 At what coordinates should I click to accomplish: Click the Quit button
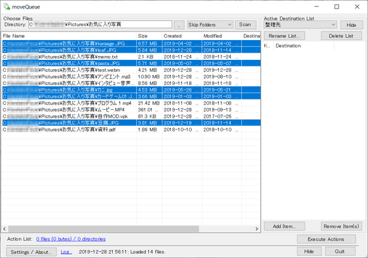click(340, 251)
